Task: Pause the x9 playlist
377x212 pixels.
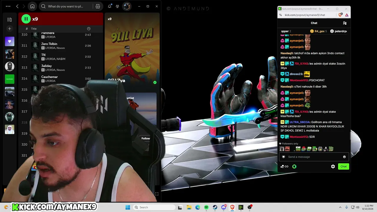Action: tap(26, 19)
